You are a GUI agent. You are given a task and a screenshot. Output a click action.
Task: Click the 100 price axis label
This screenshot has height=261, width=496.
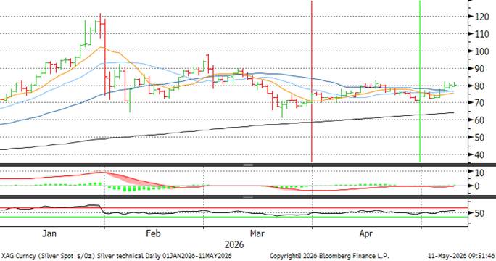click(x=482, y=51)
